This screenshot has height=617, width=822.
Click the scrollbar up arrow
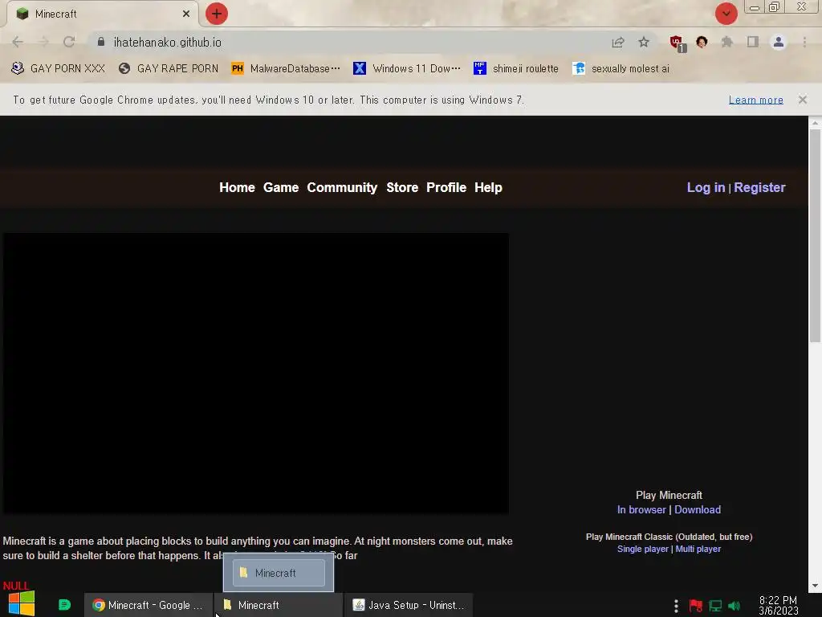click(815, 123)
